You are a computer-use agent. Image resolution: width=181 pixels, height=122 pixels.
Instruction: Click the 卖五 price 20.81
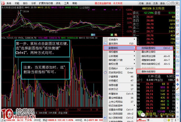point(150,17)
